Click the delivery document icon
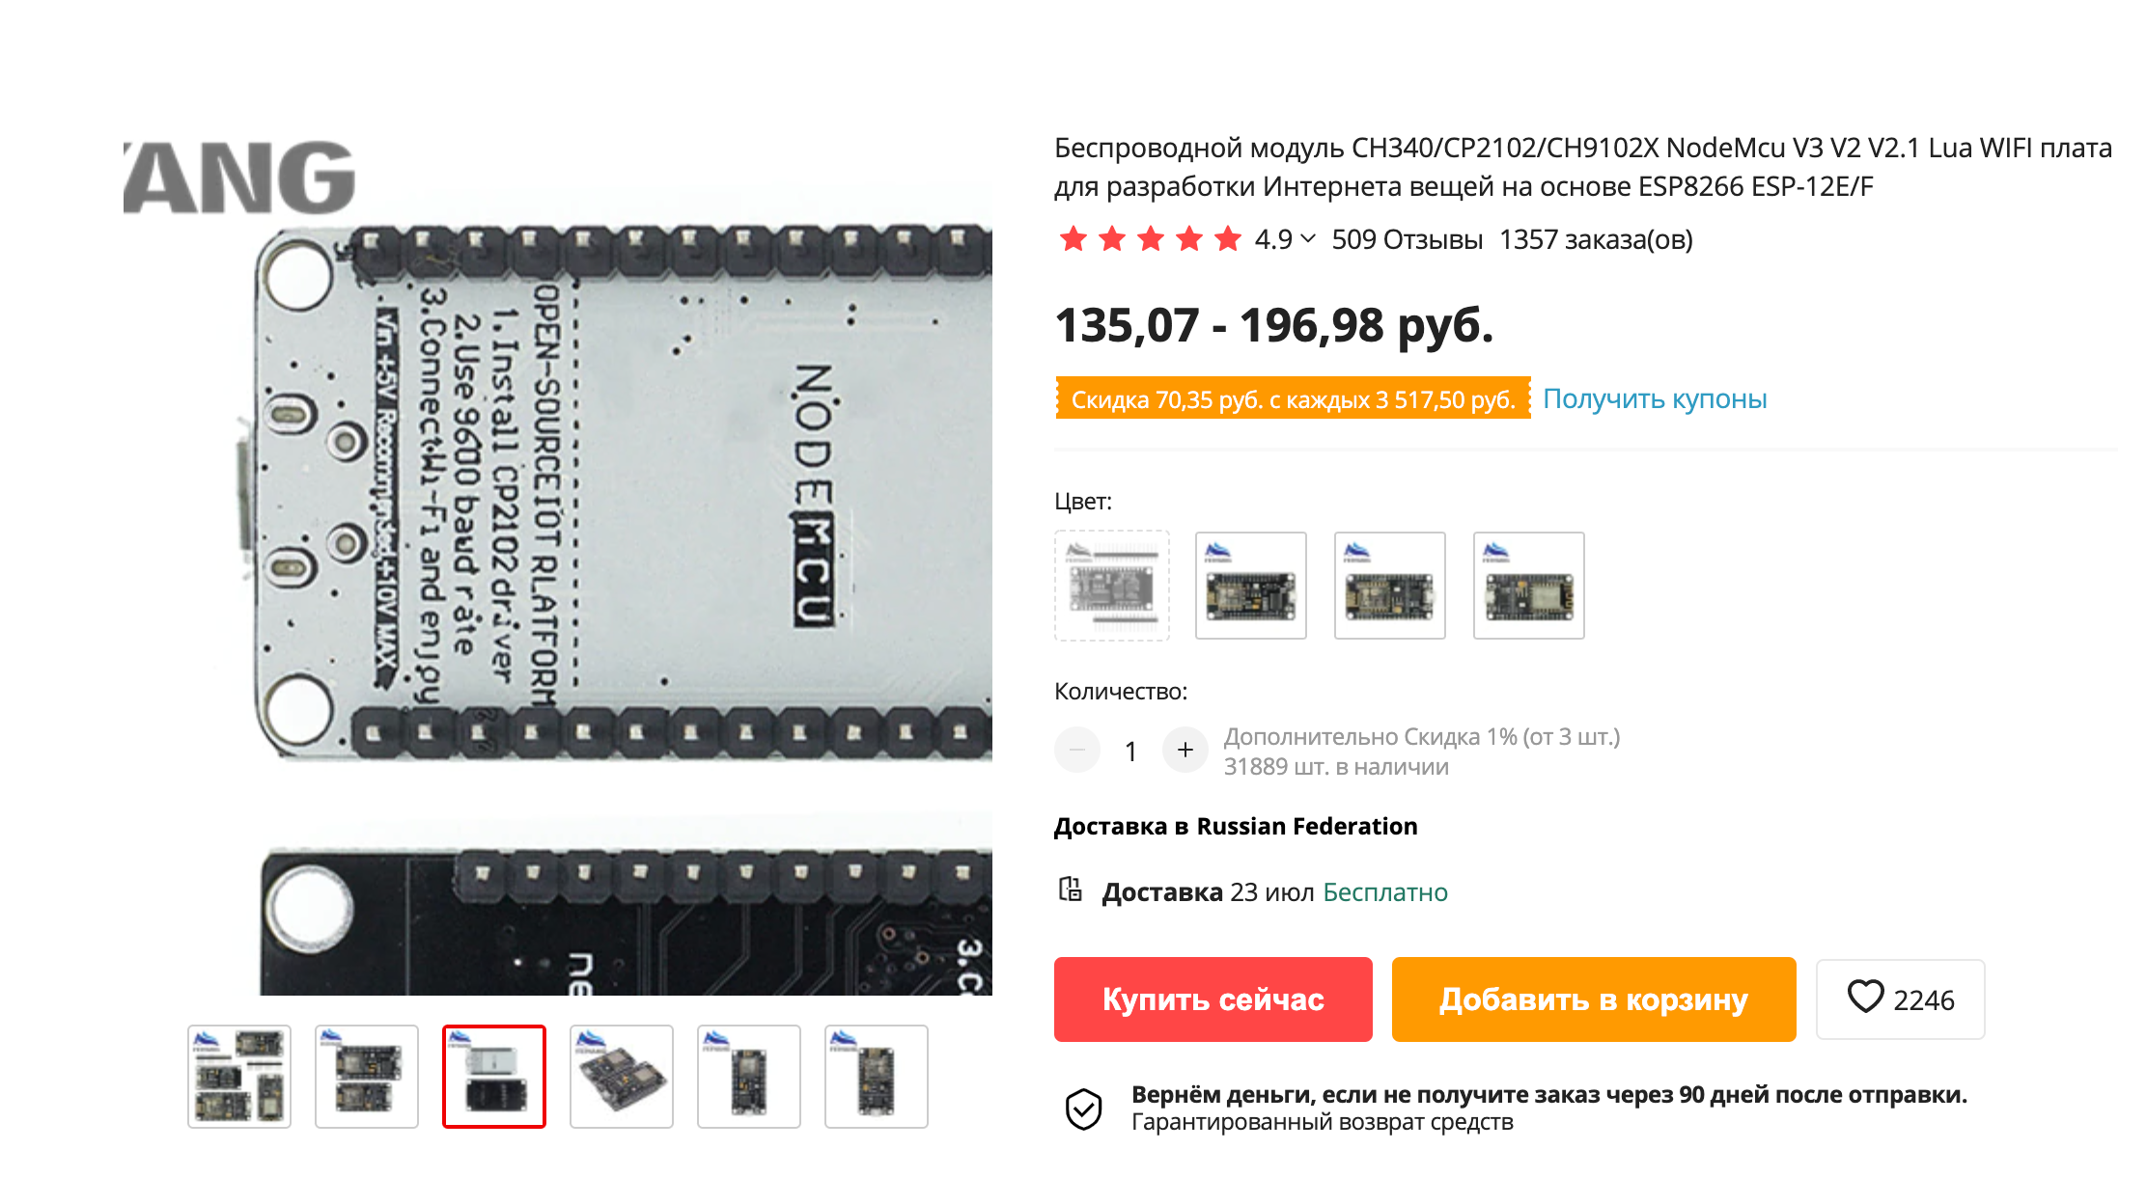This screenshot has width=2147, height=1177. [1070, 890]
